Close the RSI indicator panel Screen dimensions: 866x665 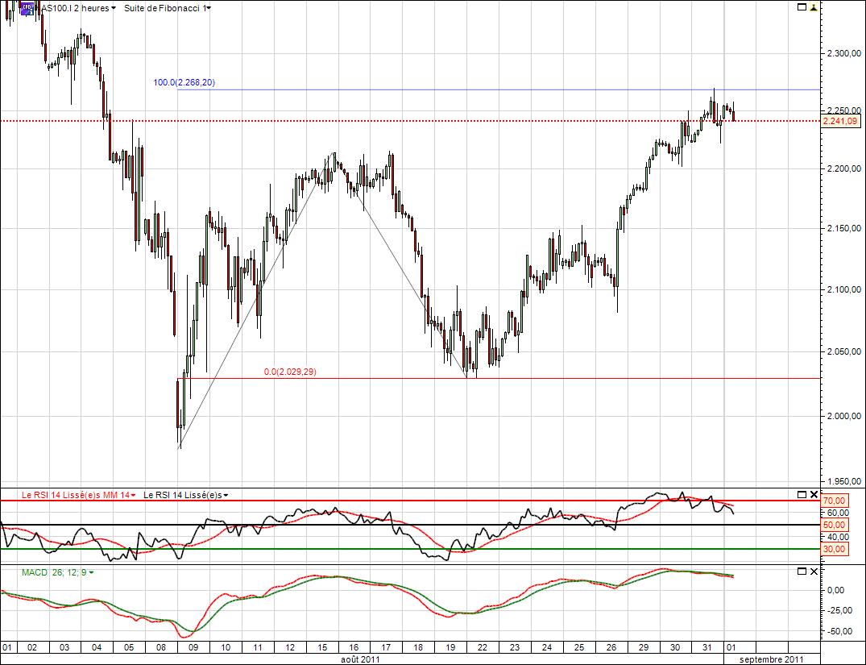point(814,494)
